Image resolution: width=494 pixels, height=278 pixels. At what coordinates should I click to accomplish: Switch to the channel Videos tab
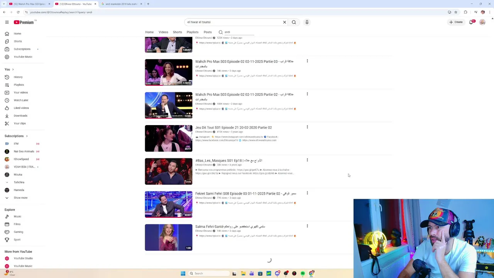[x=163, y=32]
